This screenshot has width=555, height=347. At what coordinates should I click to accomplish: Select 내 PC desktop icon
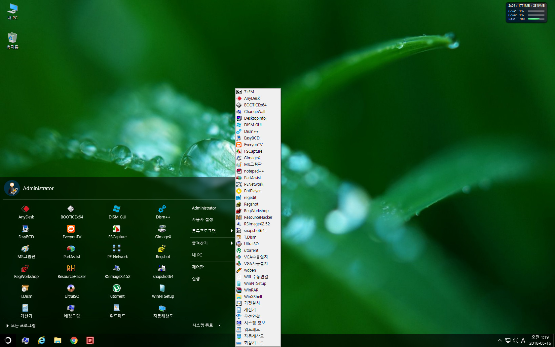pyautogui.click(x=13, y=12)
